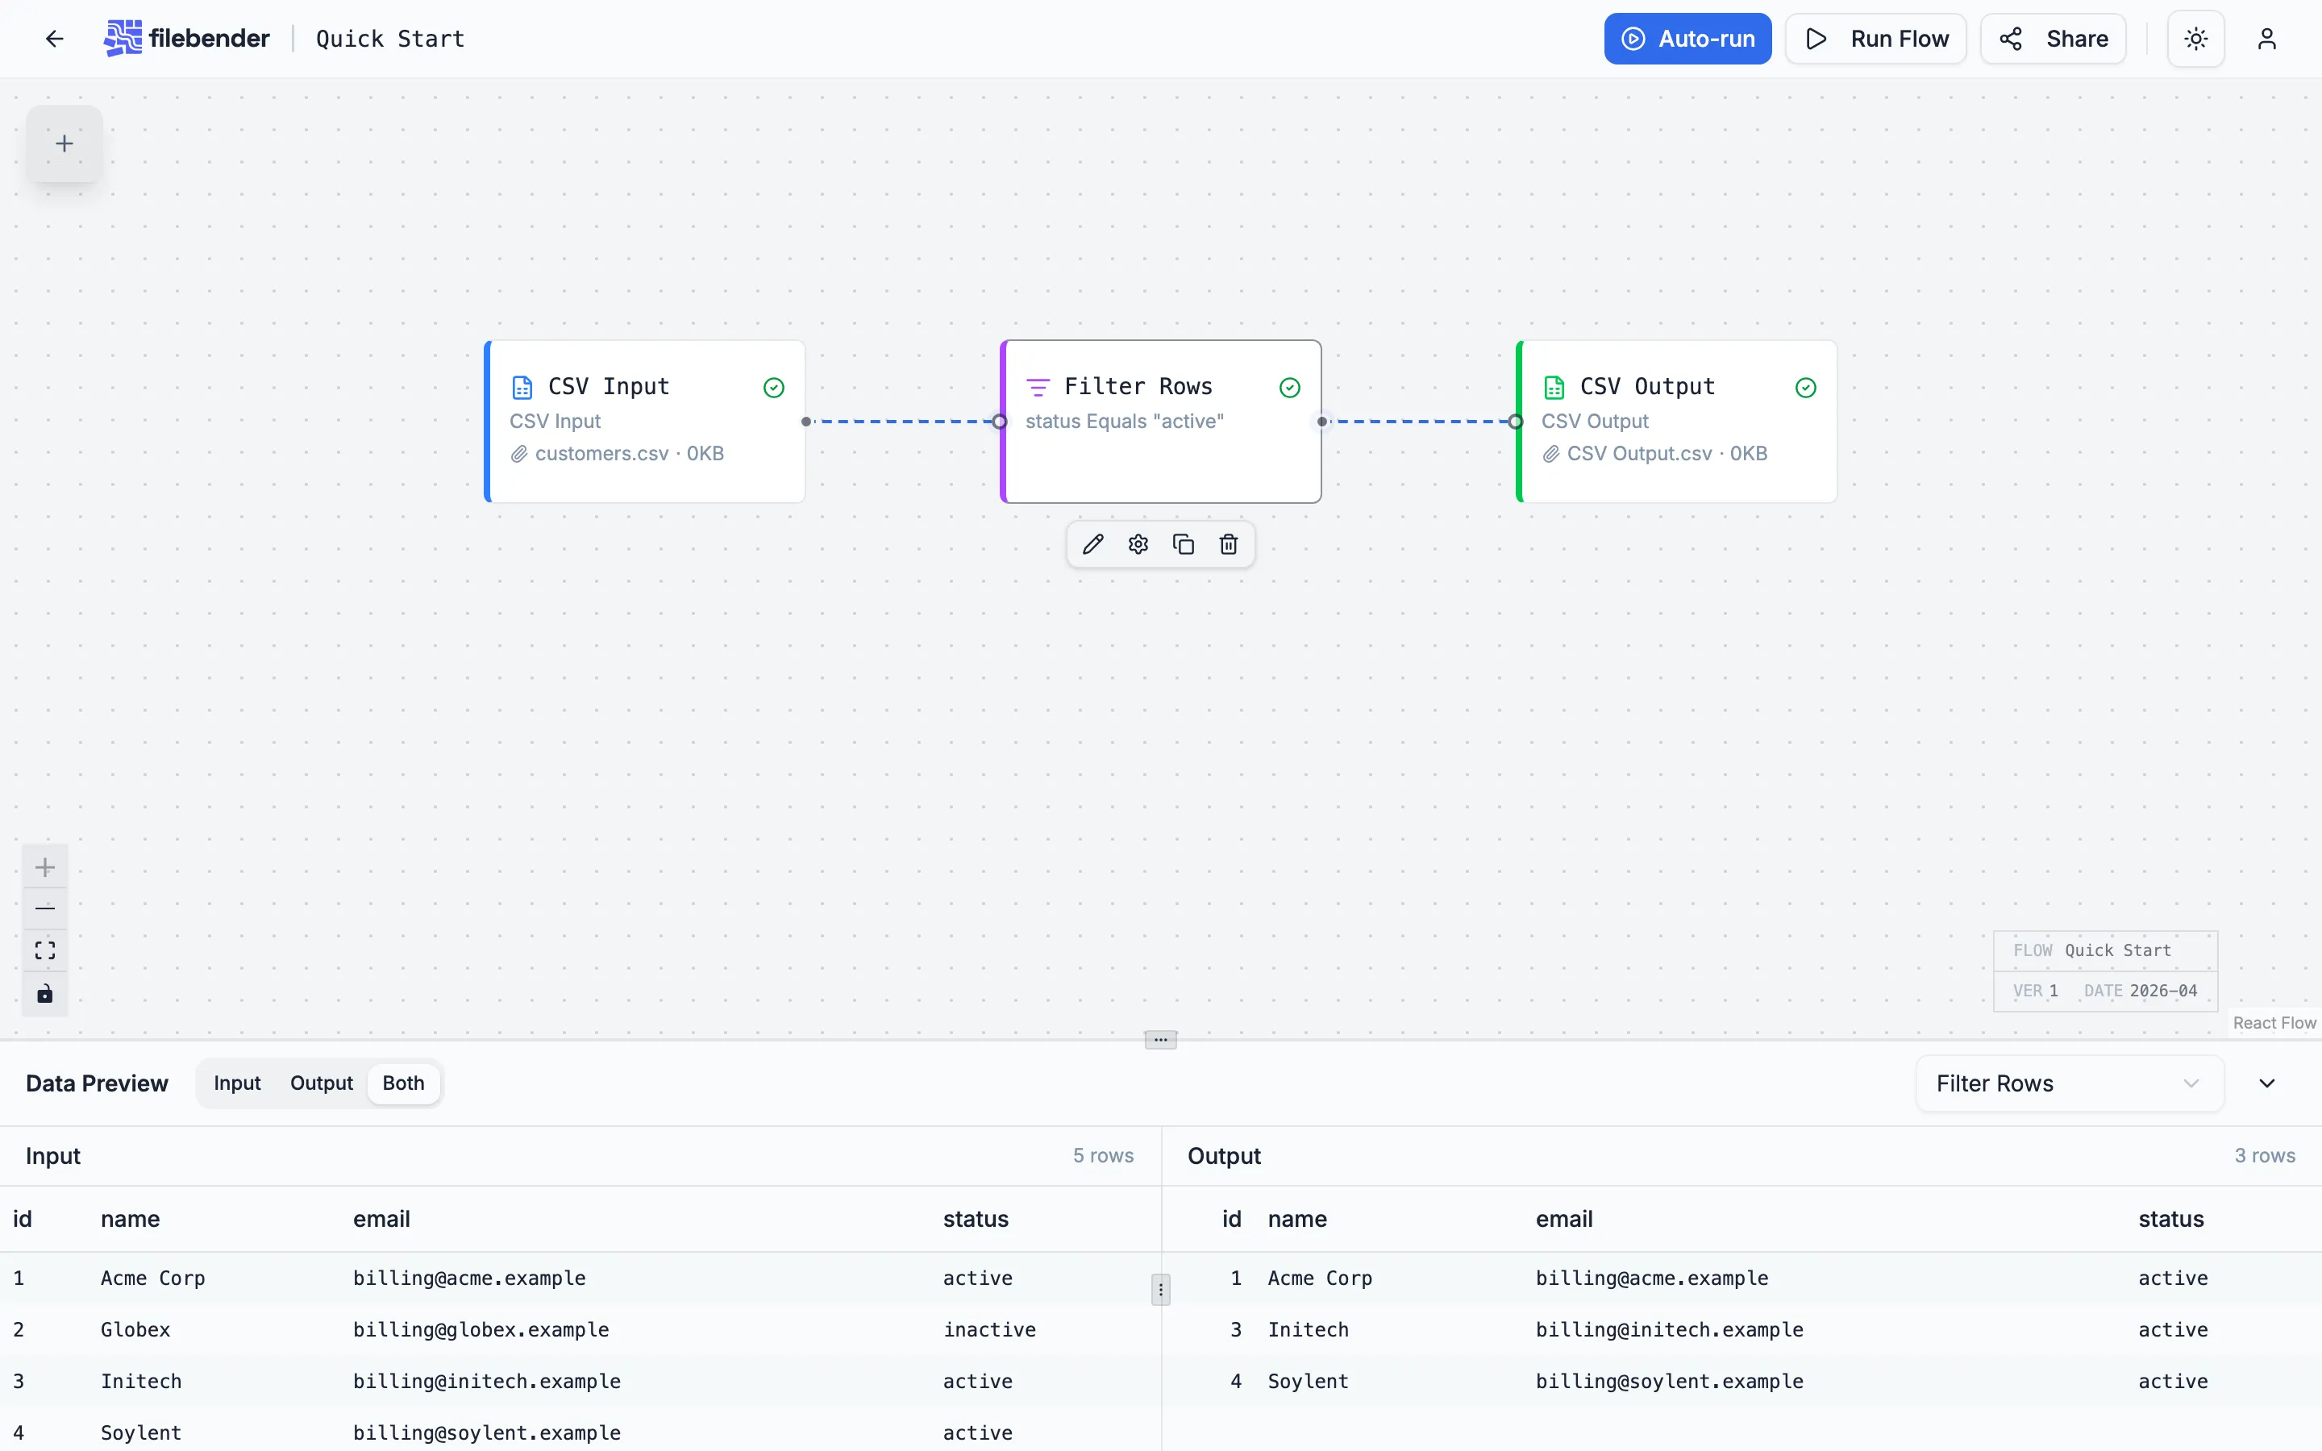The image size is (2322, 1451).
Task: Grab the preview panel resize handle
Action: 1161,1039
